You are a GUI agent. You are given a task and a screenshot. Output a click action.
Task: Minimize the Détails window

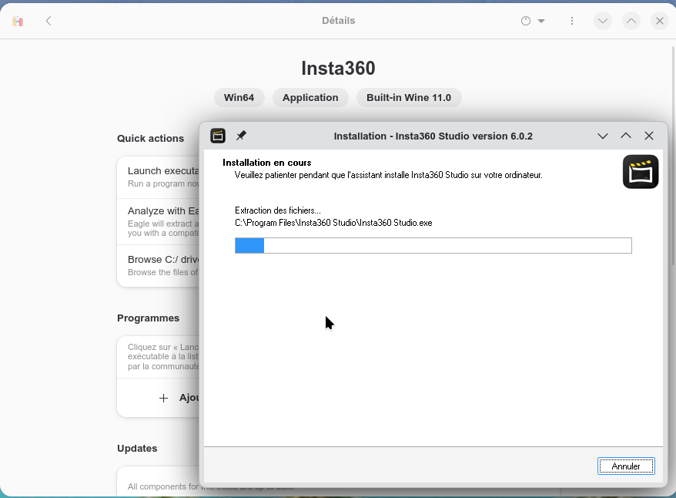coord(603,21)
